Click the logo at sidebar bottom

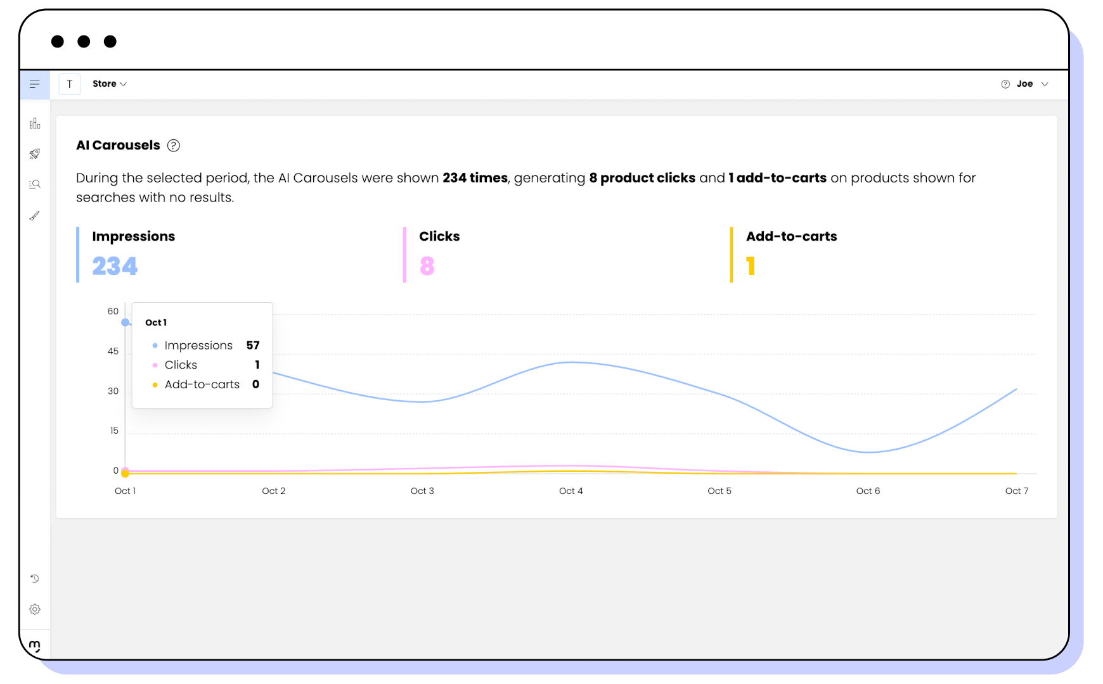tap(35, 646)
